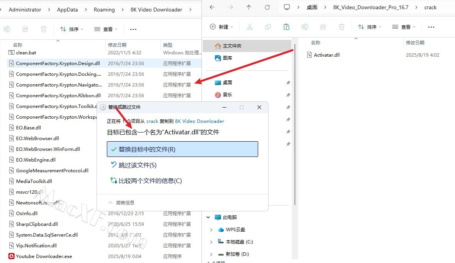455x263 pixels.
Task: Unpin the Desktop quick access pin icon
Action: coord(288,83)
